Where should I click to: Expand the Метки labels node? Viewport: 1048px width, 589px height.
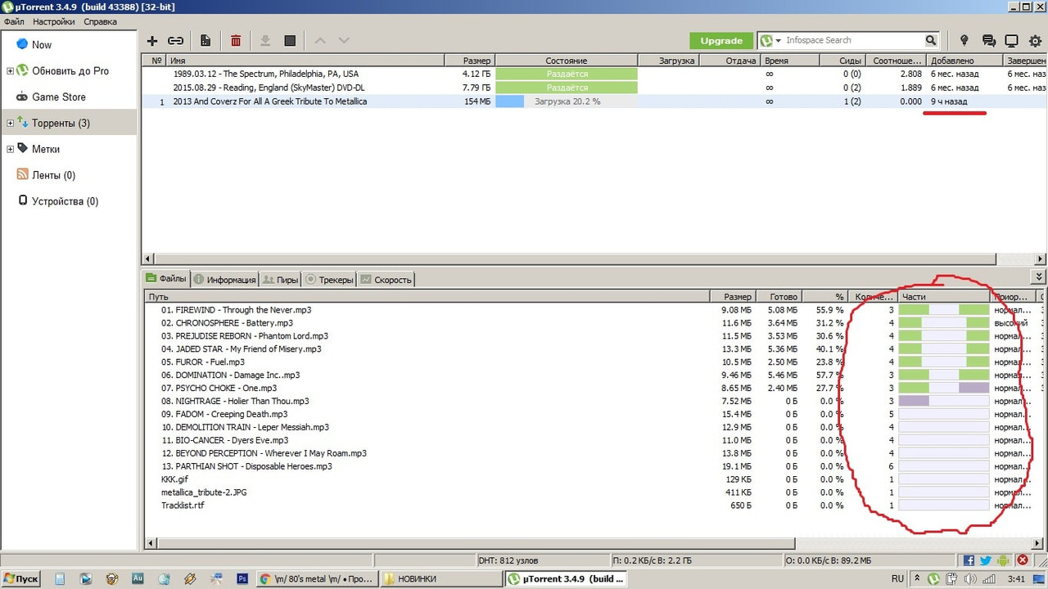click(10, 150)
